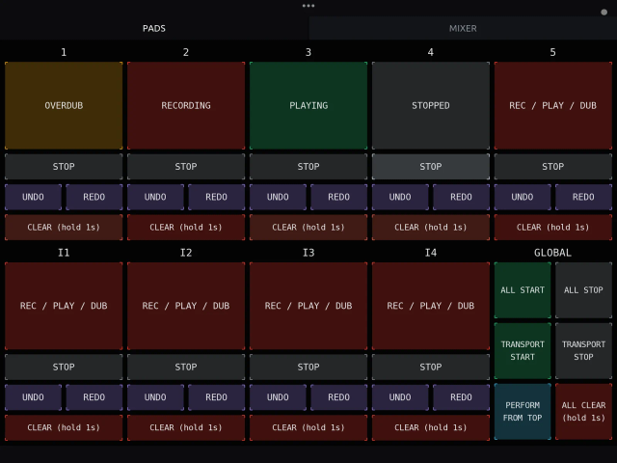
Task: Undo on track 4
Action: click(400, 197)
